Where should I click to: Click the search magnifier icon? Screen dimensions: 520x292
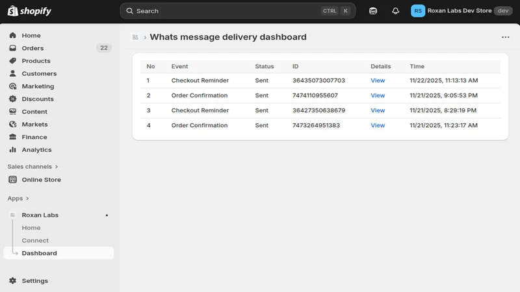pos(129,11)
